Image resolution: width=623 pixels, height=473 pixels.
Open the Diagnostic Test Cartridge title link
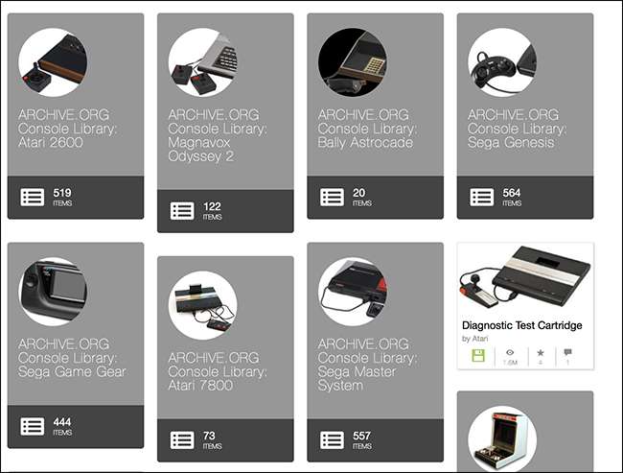(x=522, y=325)
